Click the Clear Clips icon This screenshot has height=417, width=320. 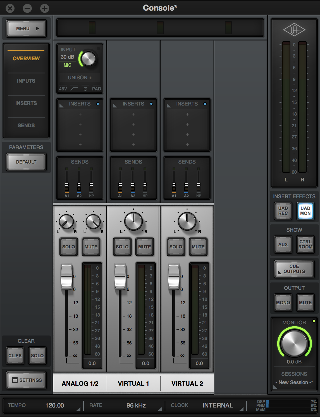pos(15,356)
